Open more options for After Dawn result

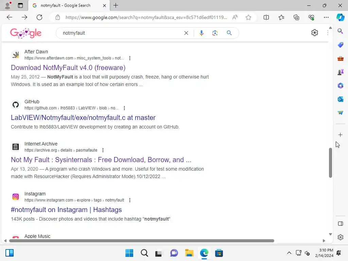click(x=130, y=58)
